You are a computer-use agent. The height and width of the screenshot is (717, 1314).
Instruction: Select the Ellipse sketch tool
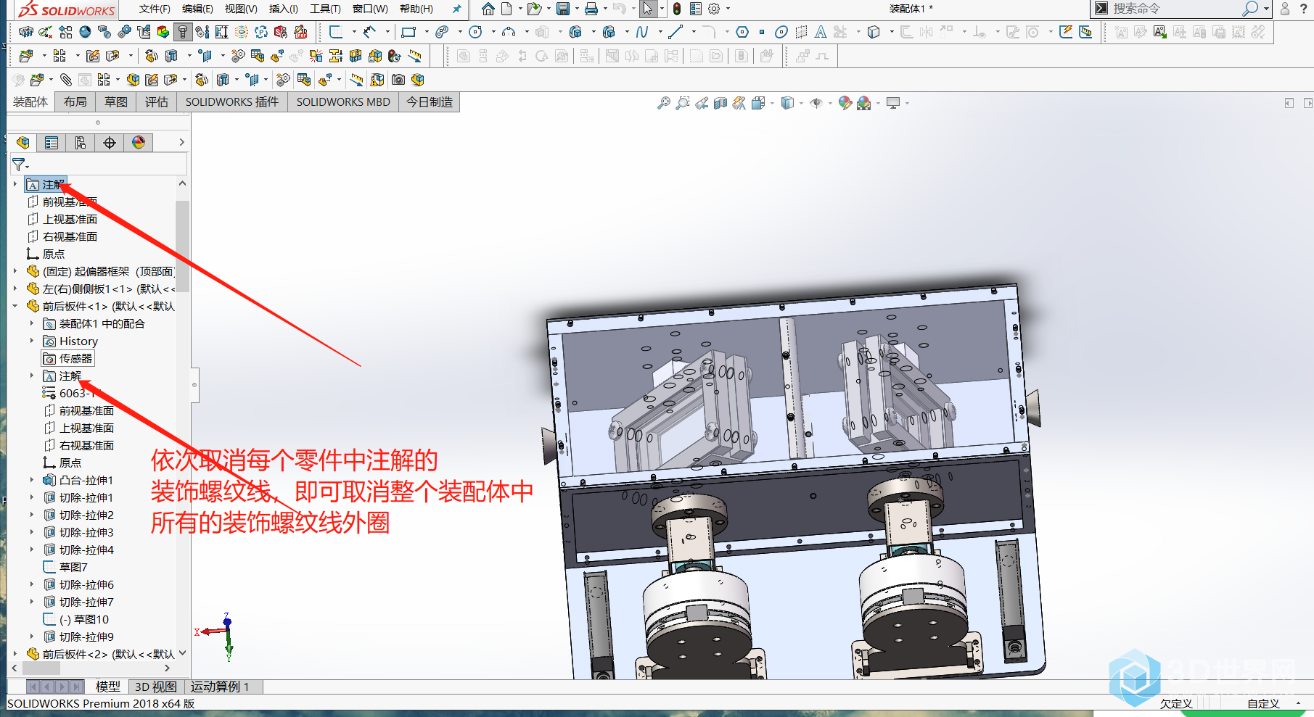click(781, 32)
